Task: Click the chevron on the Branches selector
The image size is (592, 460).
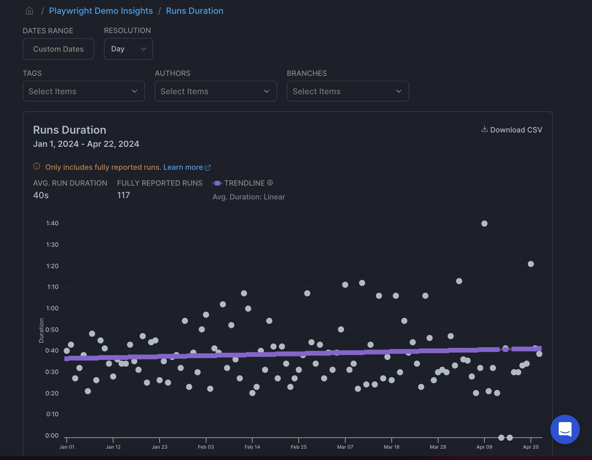Action: pos(398,91)
